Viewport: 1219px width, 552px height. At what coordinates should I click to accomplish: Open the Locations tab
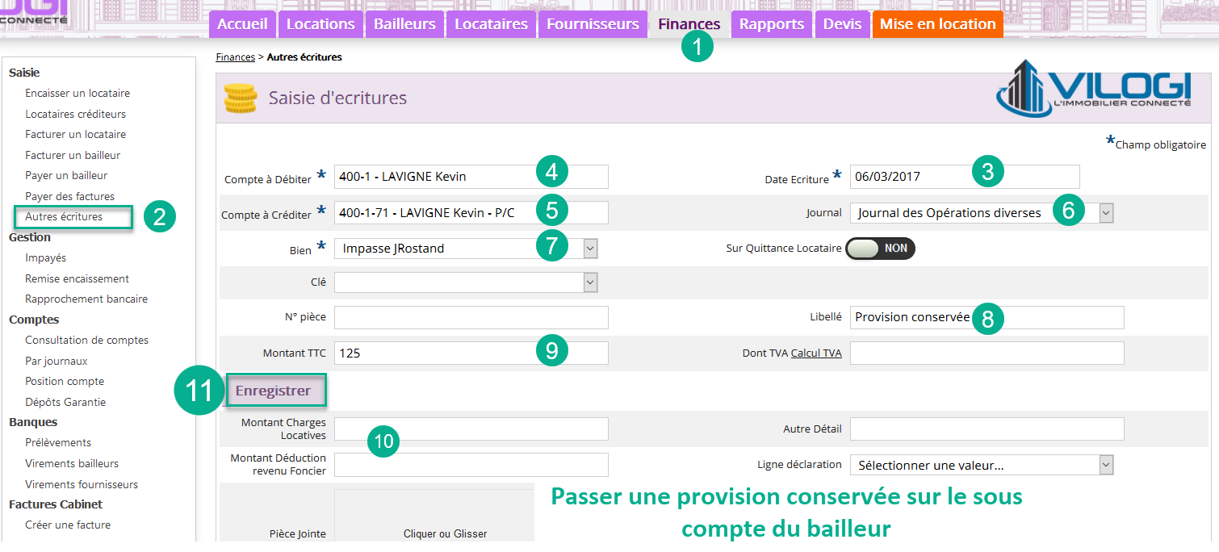click(320, 24)
